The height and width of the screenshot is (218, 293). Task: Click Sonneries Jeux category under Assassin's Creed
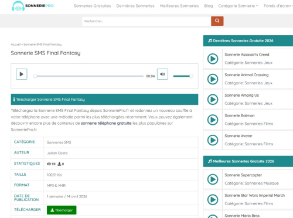[x=258, y=63]
